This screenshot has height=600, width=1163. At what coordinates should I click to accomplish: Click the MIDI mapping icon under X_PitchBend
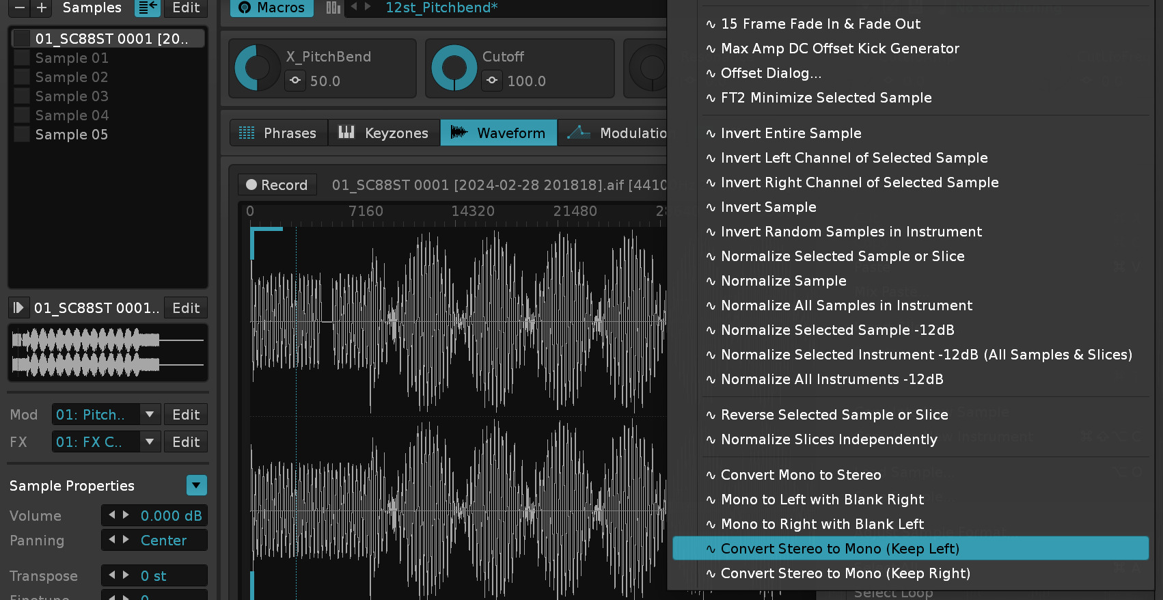click(x=295, y=81)
